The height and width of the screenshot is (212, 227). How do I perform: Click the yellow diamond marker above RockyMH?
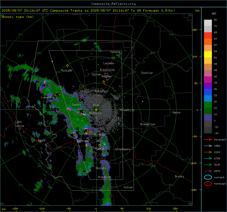pyautogui.click(x=67, y=66)
